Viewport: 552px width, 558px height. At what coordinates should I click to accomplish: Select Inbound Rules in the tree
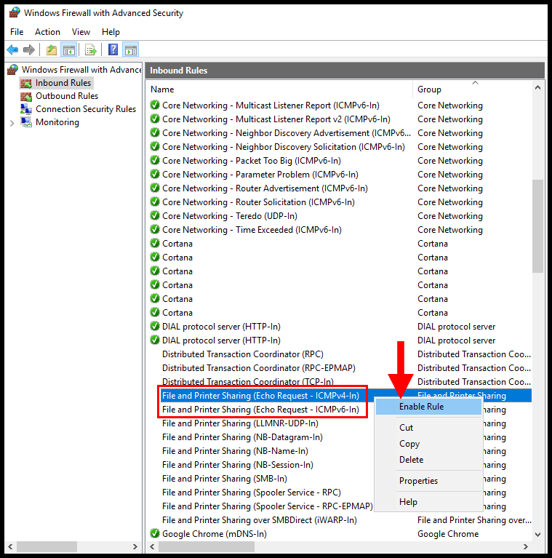tap(63, 83)
